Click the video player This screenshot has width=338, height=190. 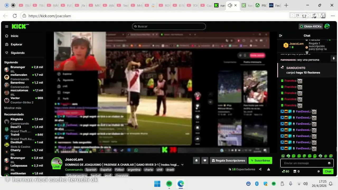tap(162, 92)
